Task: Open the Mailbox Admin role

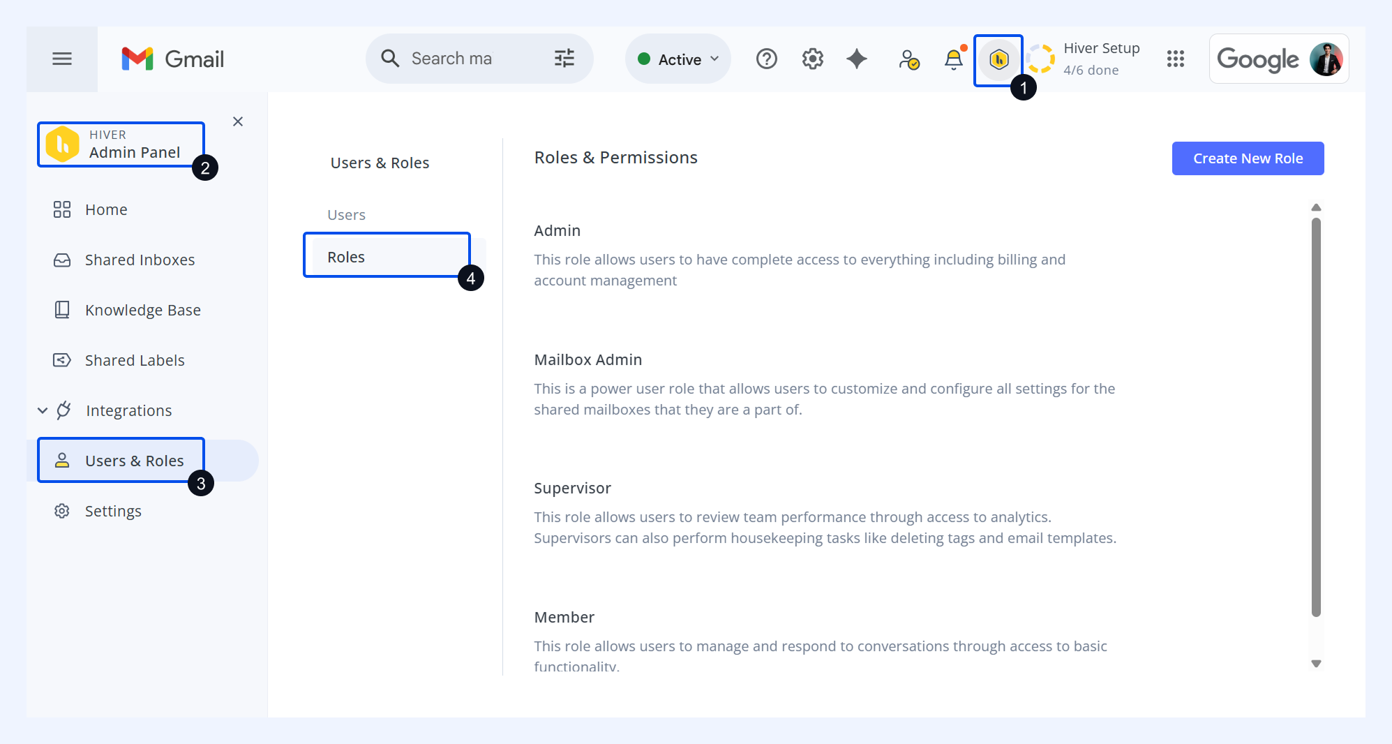Action: click(x=588, y=360)
